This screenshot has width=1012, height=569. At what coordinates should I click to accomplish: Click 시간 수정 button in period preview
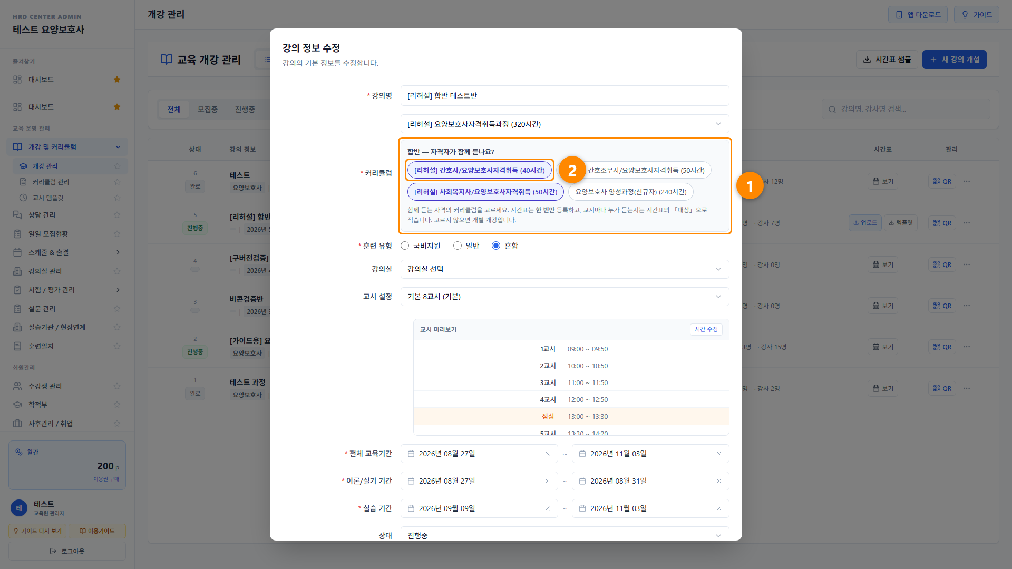[x=706, y=329]
